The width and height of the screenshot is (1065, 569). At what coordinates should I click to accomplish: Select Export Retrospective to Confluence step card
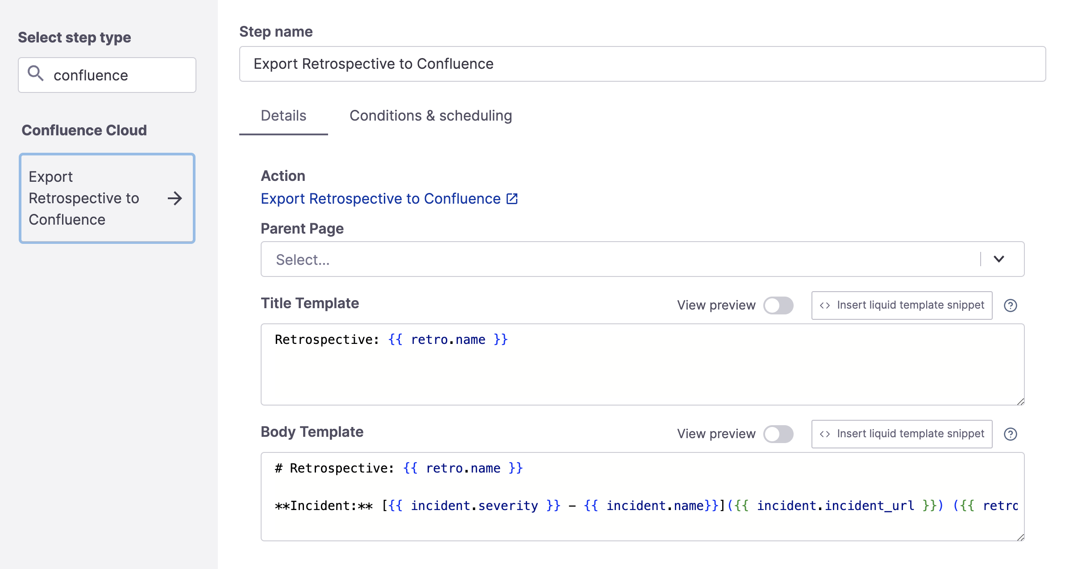coord(107,198)
